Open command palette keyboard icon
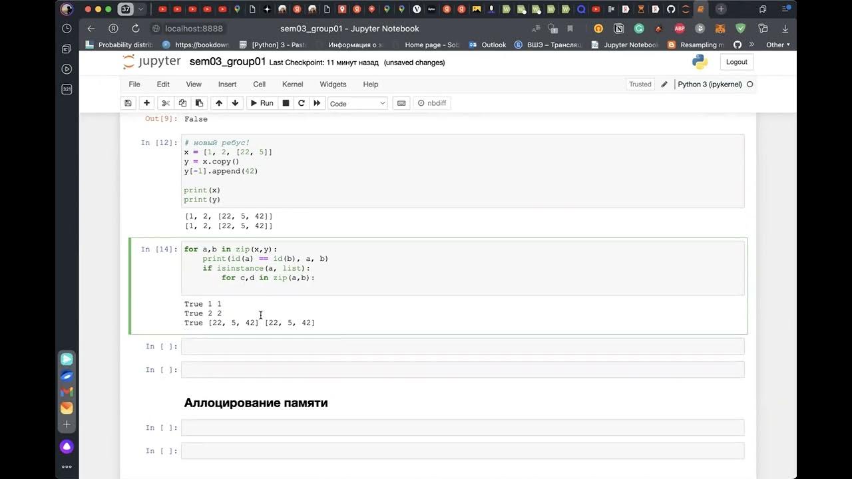Viewport: 852px width, 479px height. click(x=401, y=103)
